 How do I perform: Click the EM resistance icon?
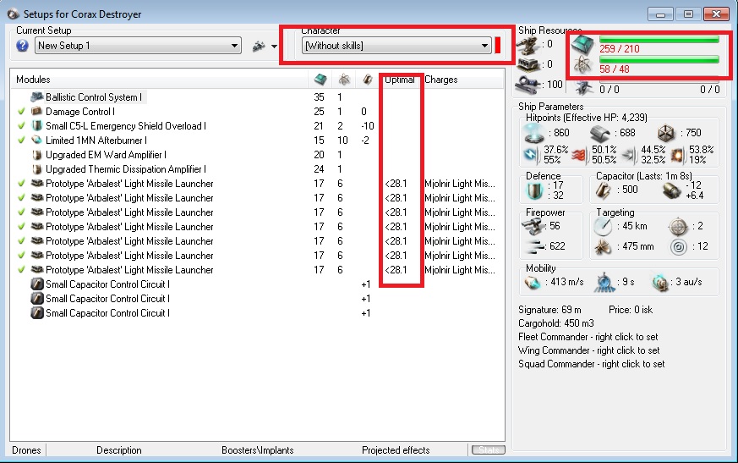(533, 154)
